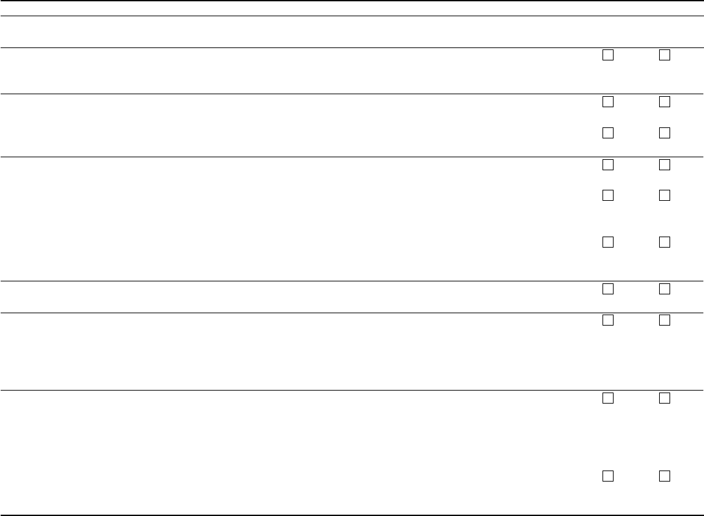Mark left checkbox in fourth row
This screenshot has height=516, width=704.
pos(608,164)
